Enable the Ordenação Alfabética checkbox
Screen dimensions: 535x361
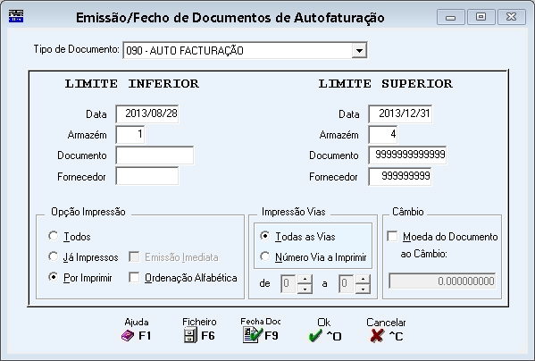[x=134, y=277]
